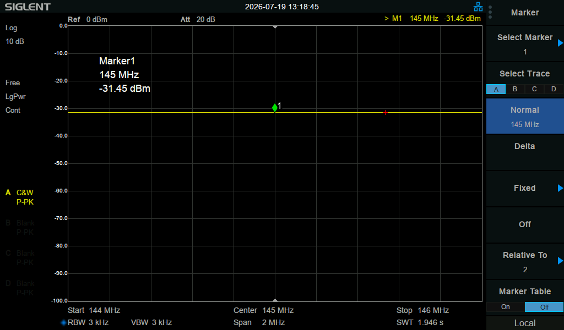Click the LgPwr average type label

coord(15,97)
